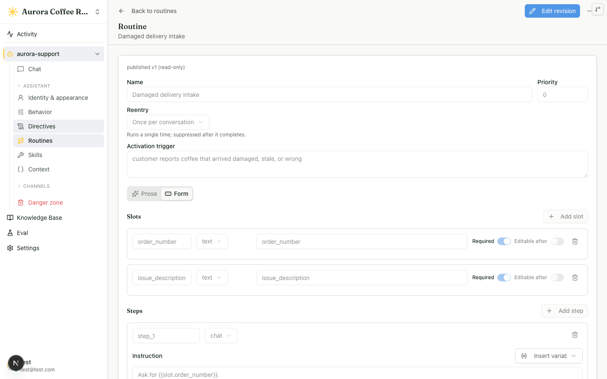Open the type dropdown for order_number slot
The height and width of the screenshot is (379, 607).
click(212, 241)
